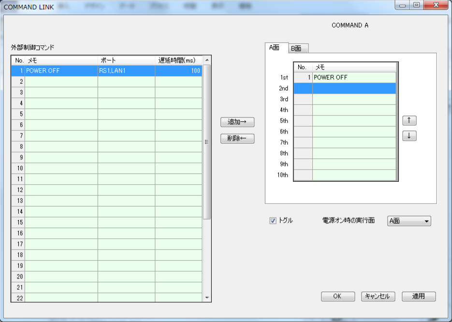Minimize the COMMAND LINK window

(x=403, y=5)
